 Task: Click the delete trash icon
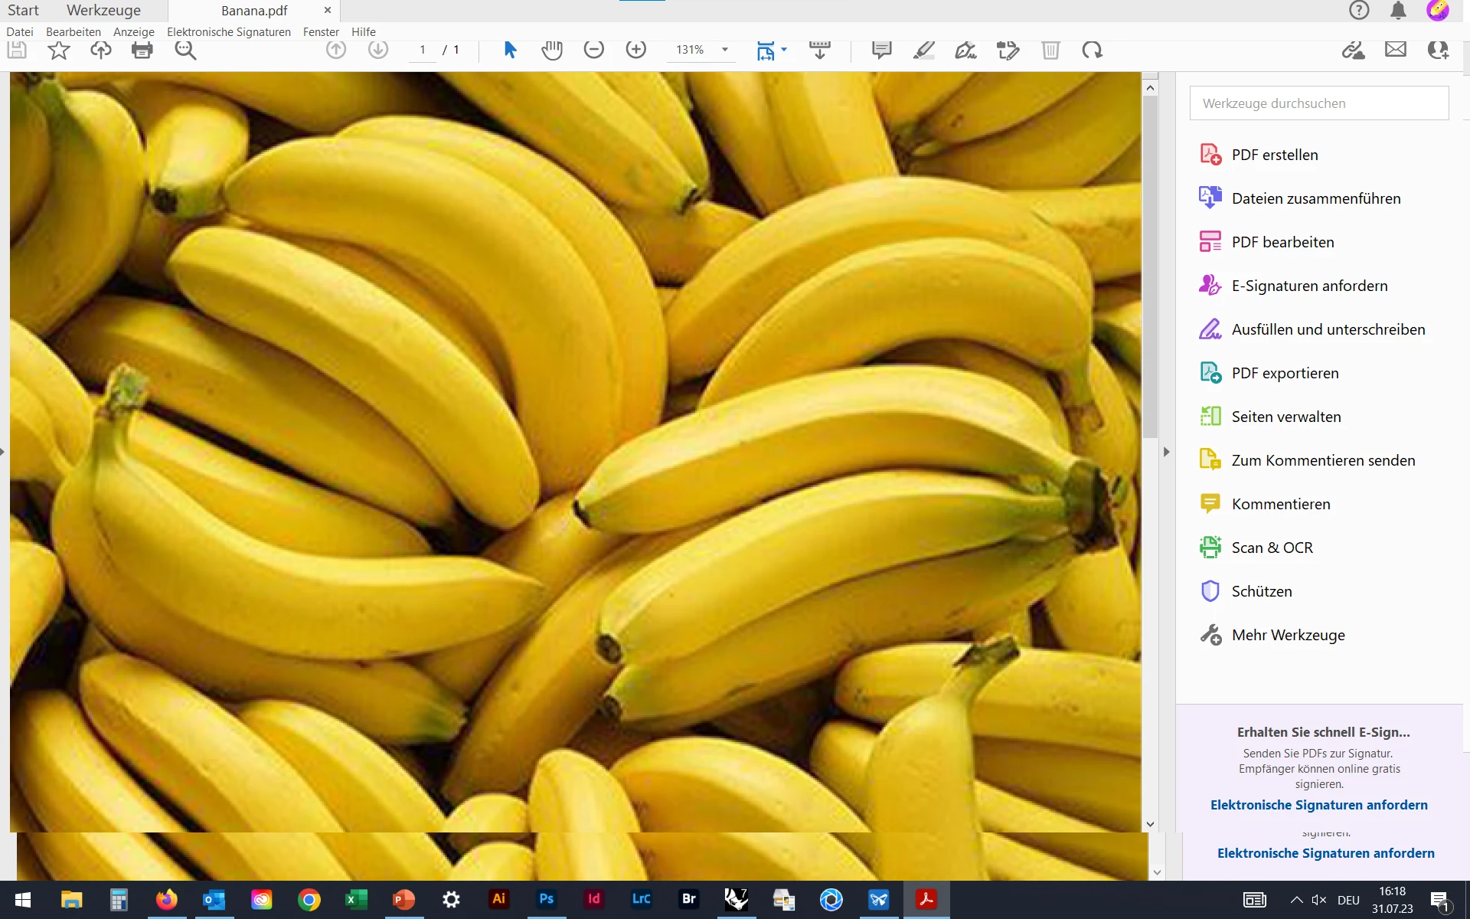point(1050,51)
